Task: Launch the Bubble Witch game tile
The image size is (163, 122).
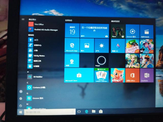Action: point(147,46)
